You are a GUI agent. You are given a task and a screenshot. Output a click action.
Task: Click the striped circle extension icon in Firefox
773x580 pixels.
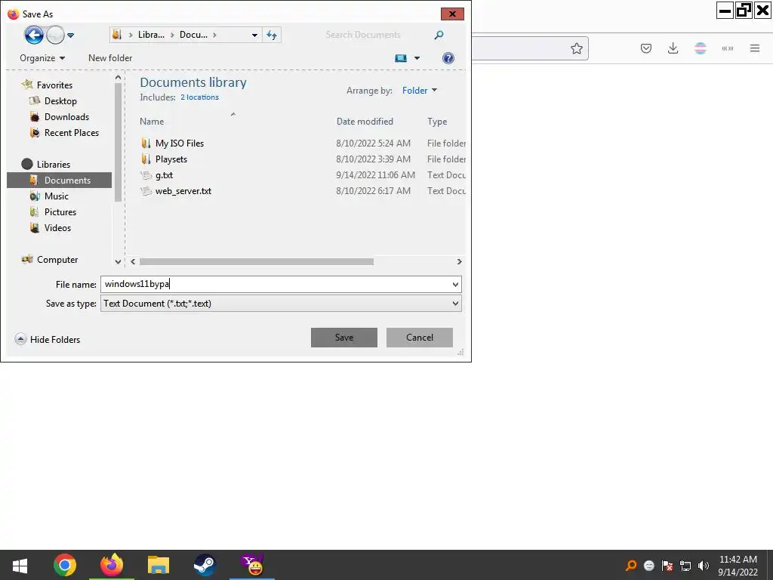(700, 48)
